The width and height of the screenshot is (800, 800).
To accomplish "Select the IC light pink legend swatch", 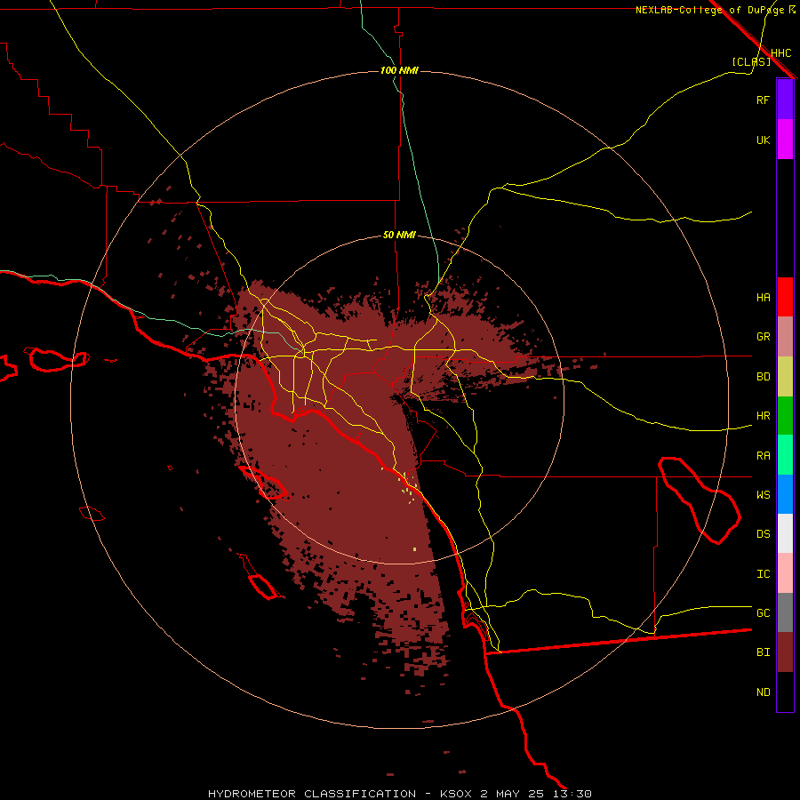I will (x=785, y=573).
